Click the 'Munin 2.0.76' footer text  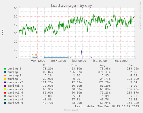(71, 110)
